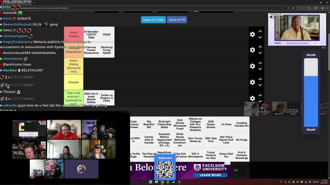Click CBS Take Over tile
This screenshot has height=185, width=330.
pyautogui.click(x=211, y=140)
